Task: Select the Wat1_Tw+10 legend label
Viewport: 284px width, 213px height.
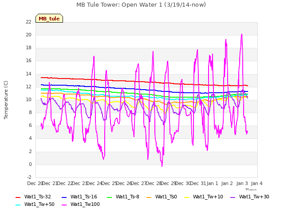Action: point(208,197)
